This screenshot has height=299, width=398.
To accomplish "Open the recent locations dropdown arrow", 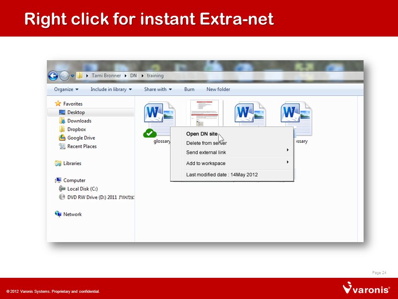I will click(72, 76).
